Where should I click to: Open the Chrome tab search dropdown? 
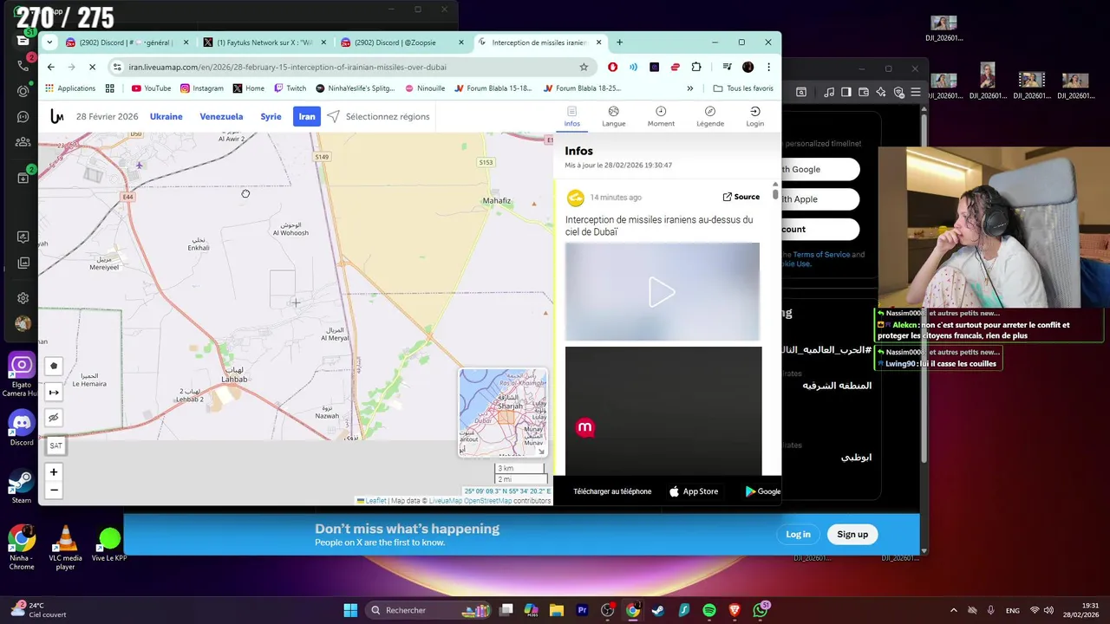coord(49,42)
